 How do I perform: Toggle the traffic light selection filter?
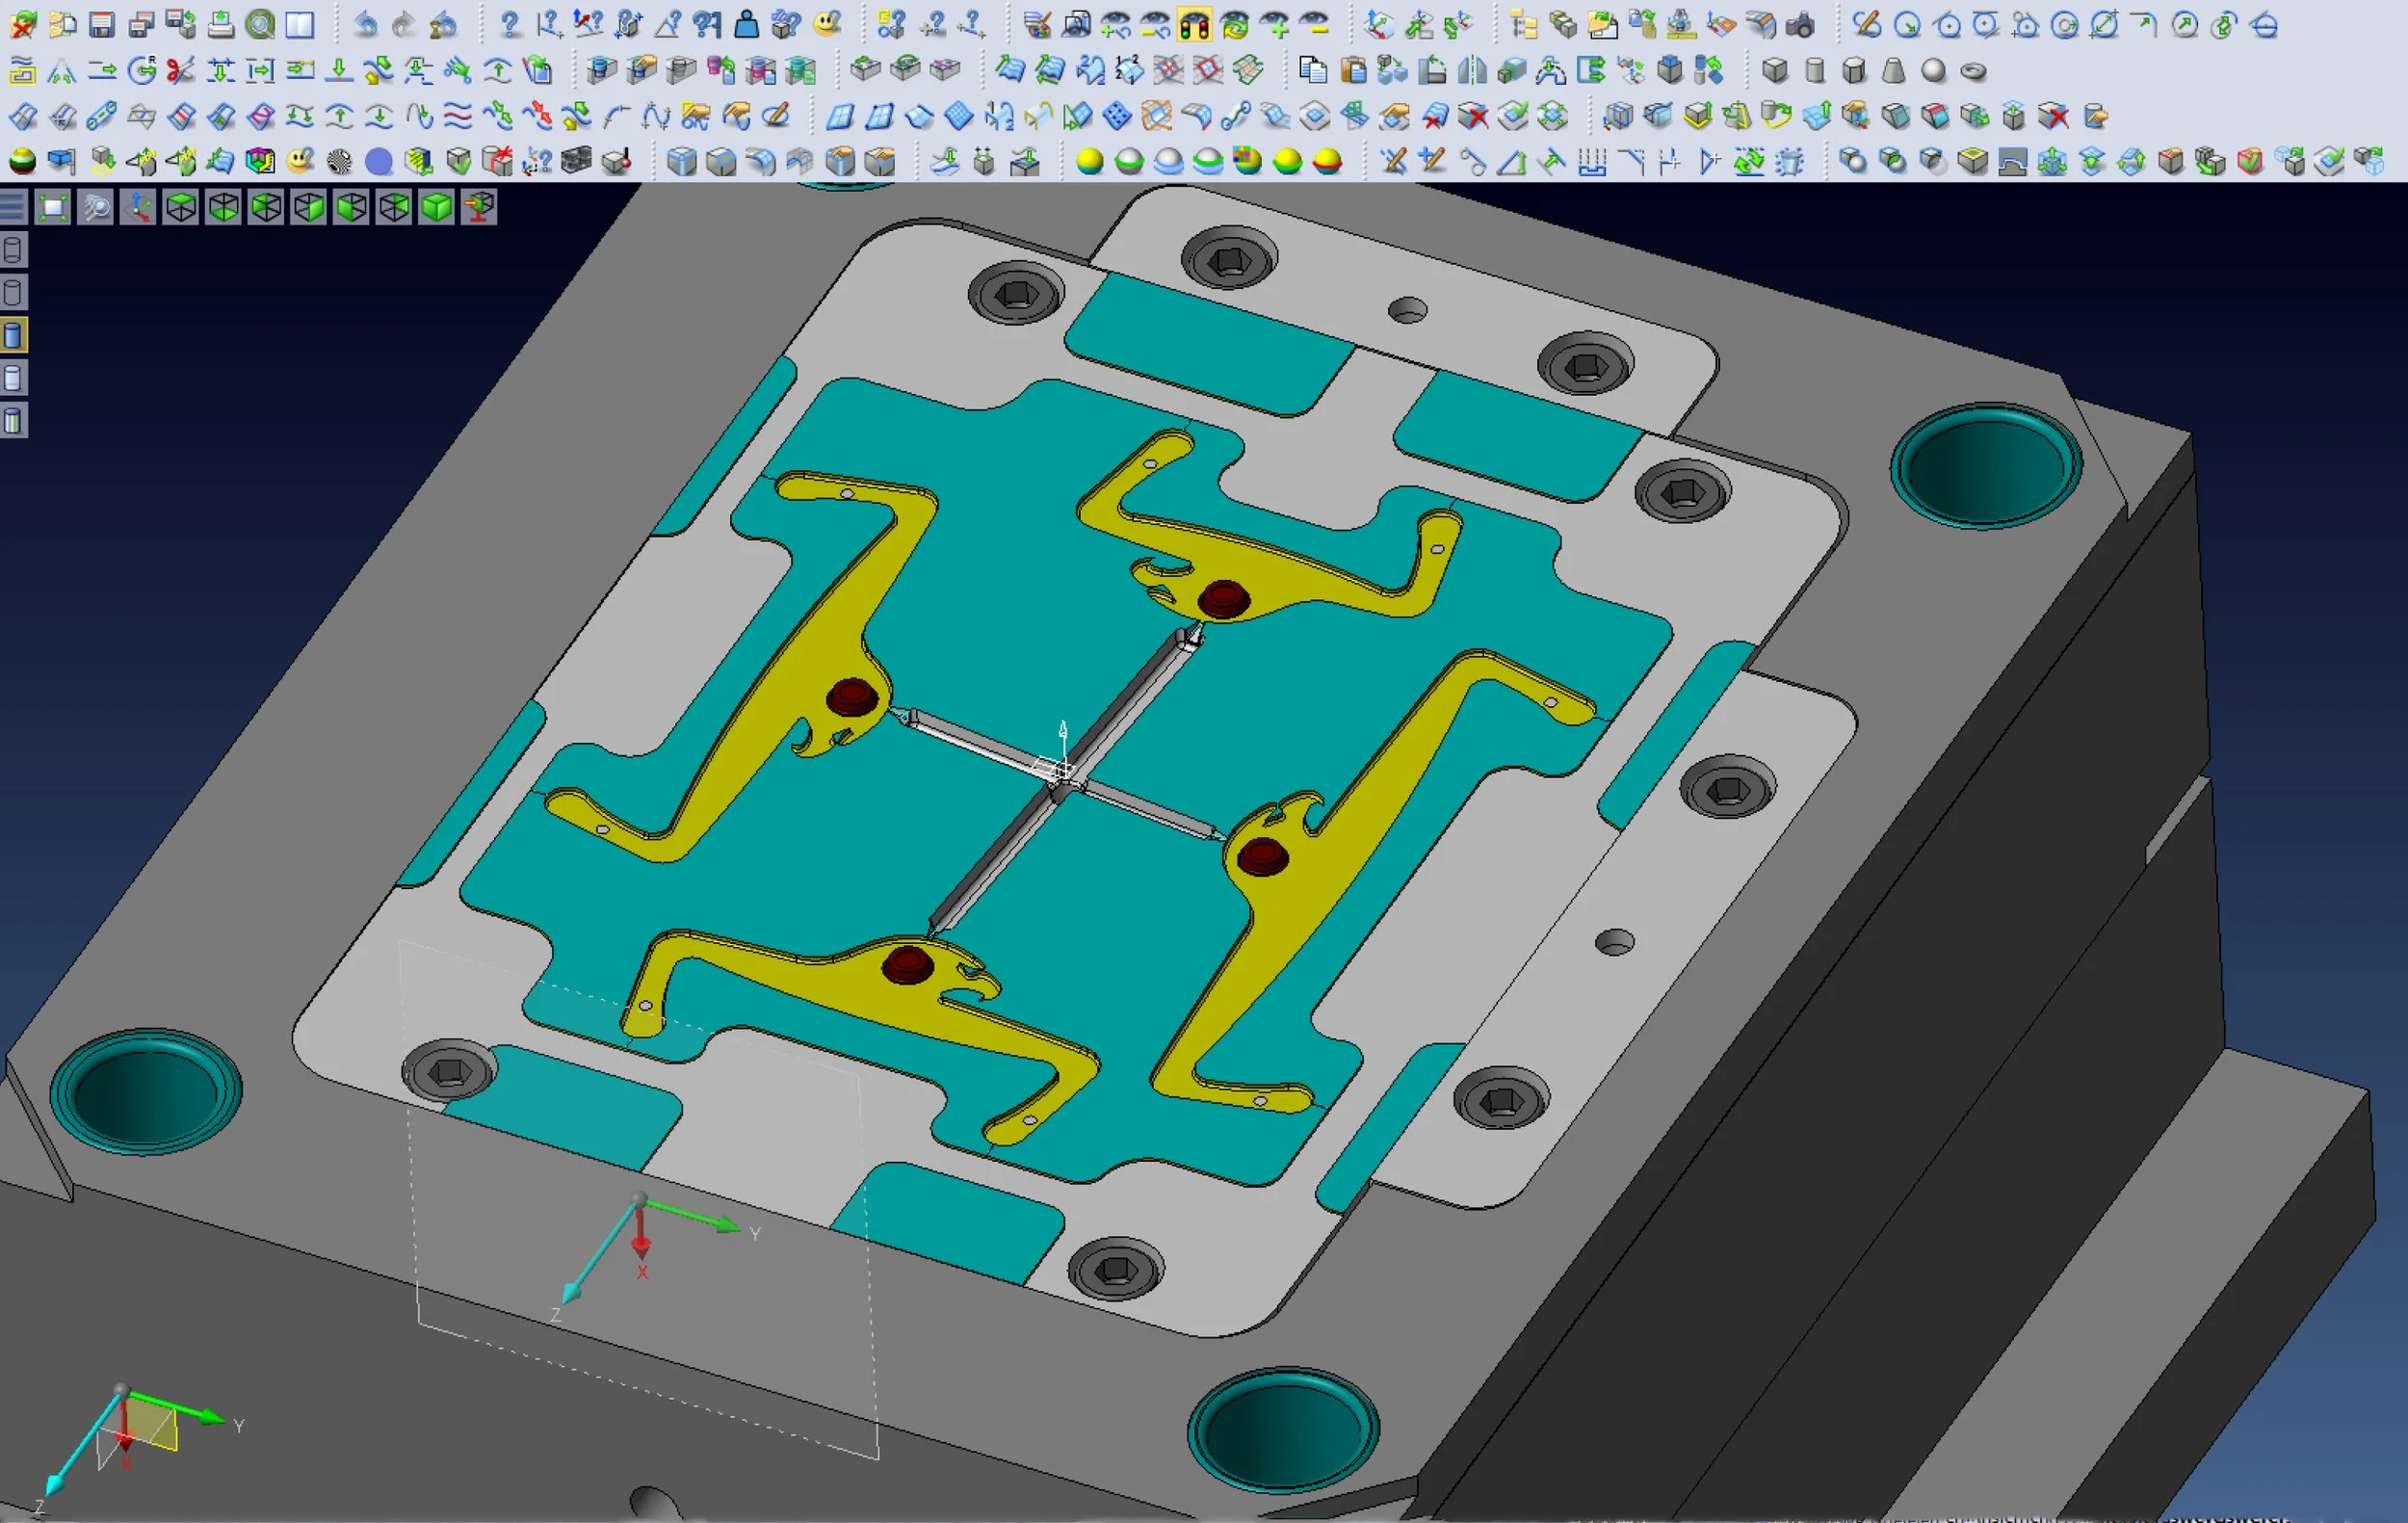click(x=1194, y=25)
